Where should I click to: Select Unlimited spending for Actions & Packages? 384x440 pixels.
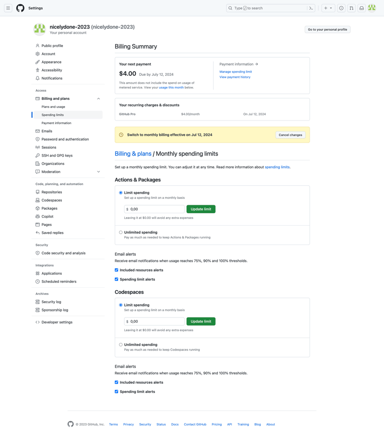pyautogui.click(x=120, y=232)
